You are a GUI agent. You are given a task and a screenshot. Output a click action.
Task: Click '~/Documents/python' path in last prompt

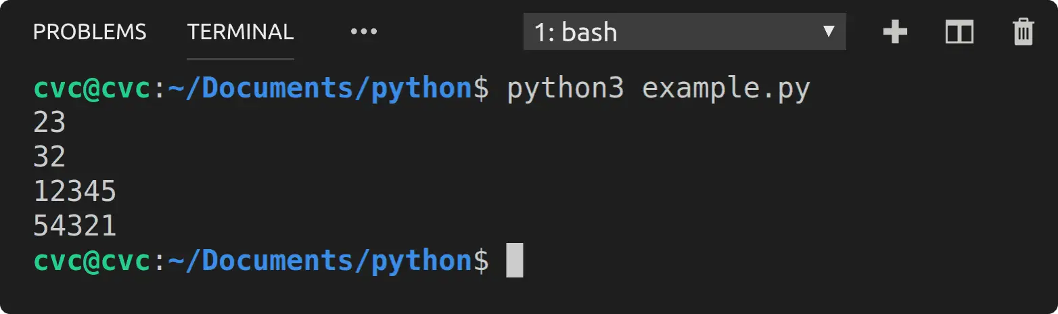click(320, 261)
